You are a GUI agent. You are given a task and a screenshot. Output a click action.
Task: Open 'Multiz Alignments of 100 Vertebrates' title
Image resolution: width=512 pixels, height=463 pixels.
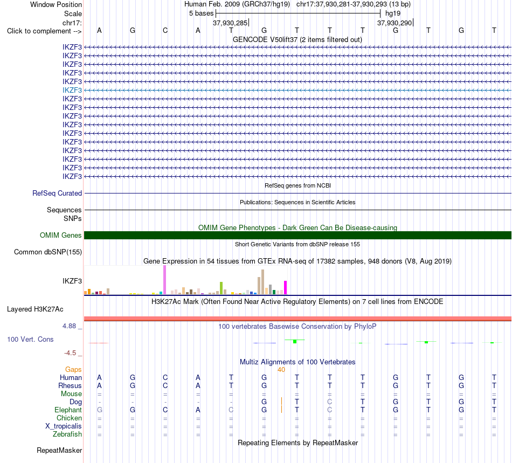click(x=297, y=362)
